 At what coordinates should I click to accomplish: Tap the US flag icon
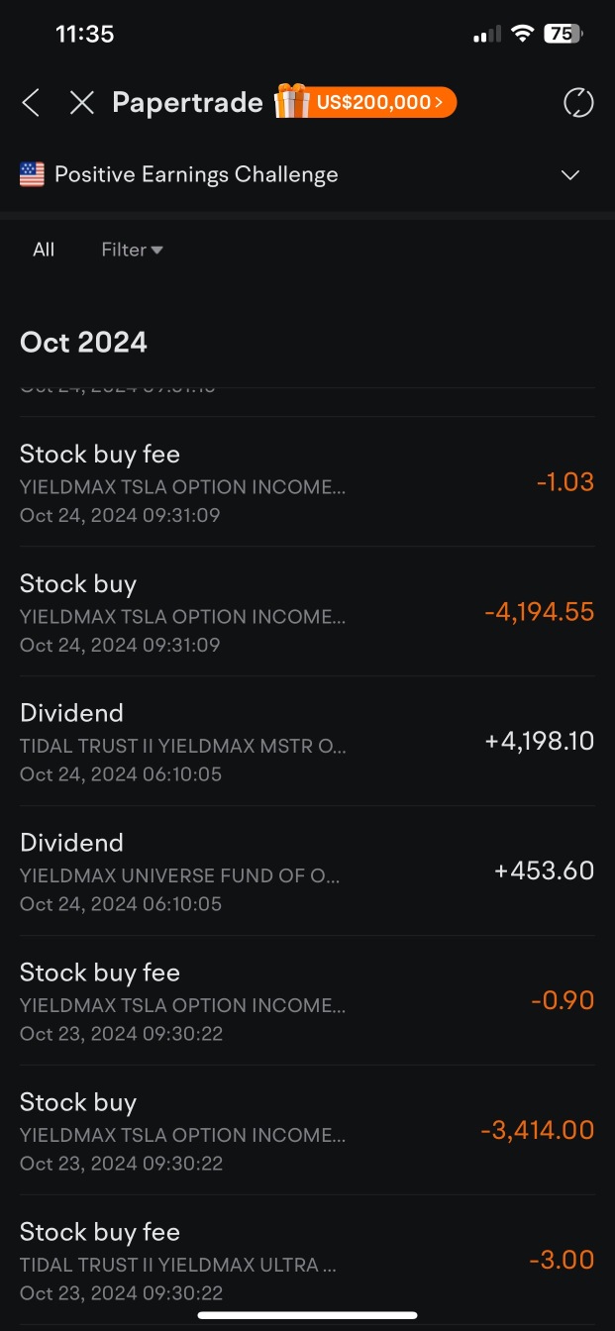coord(31,174)
